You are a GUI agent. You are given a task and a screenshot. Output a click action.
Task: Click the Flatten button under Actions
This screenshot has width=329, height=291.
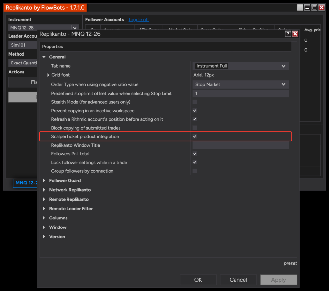coord(23,82)
